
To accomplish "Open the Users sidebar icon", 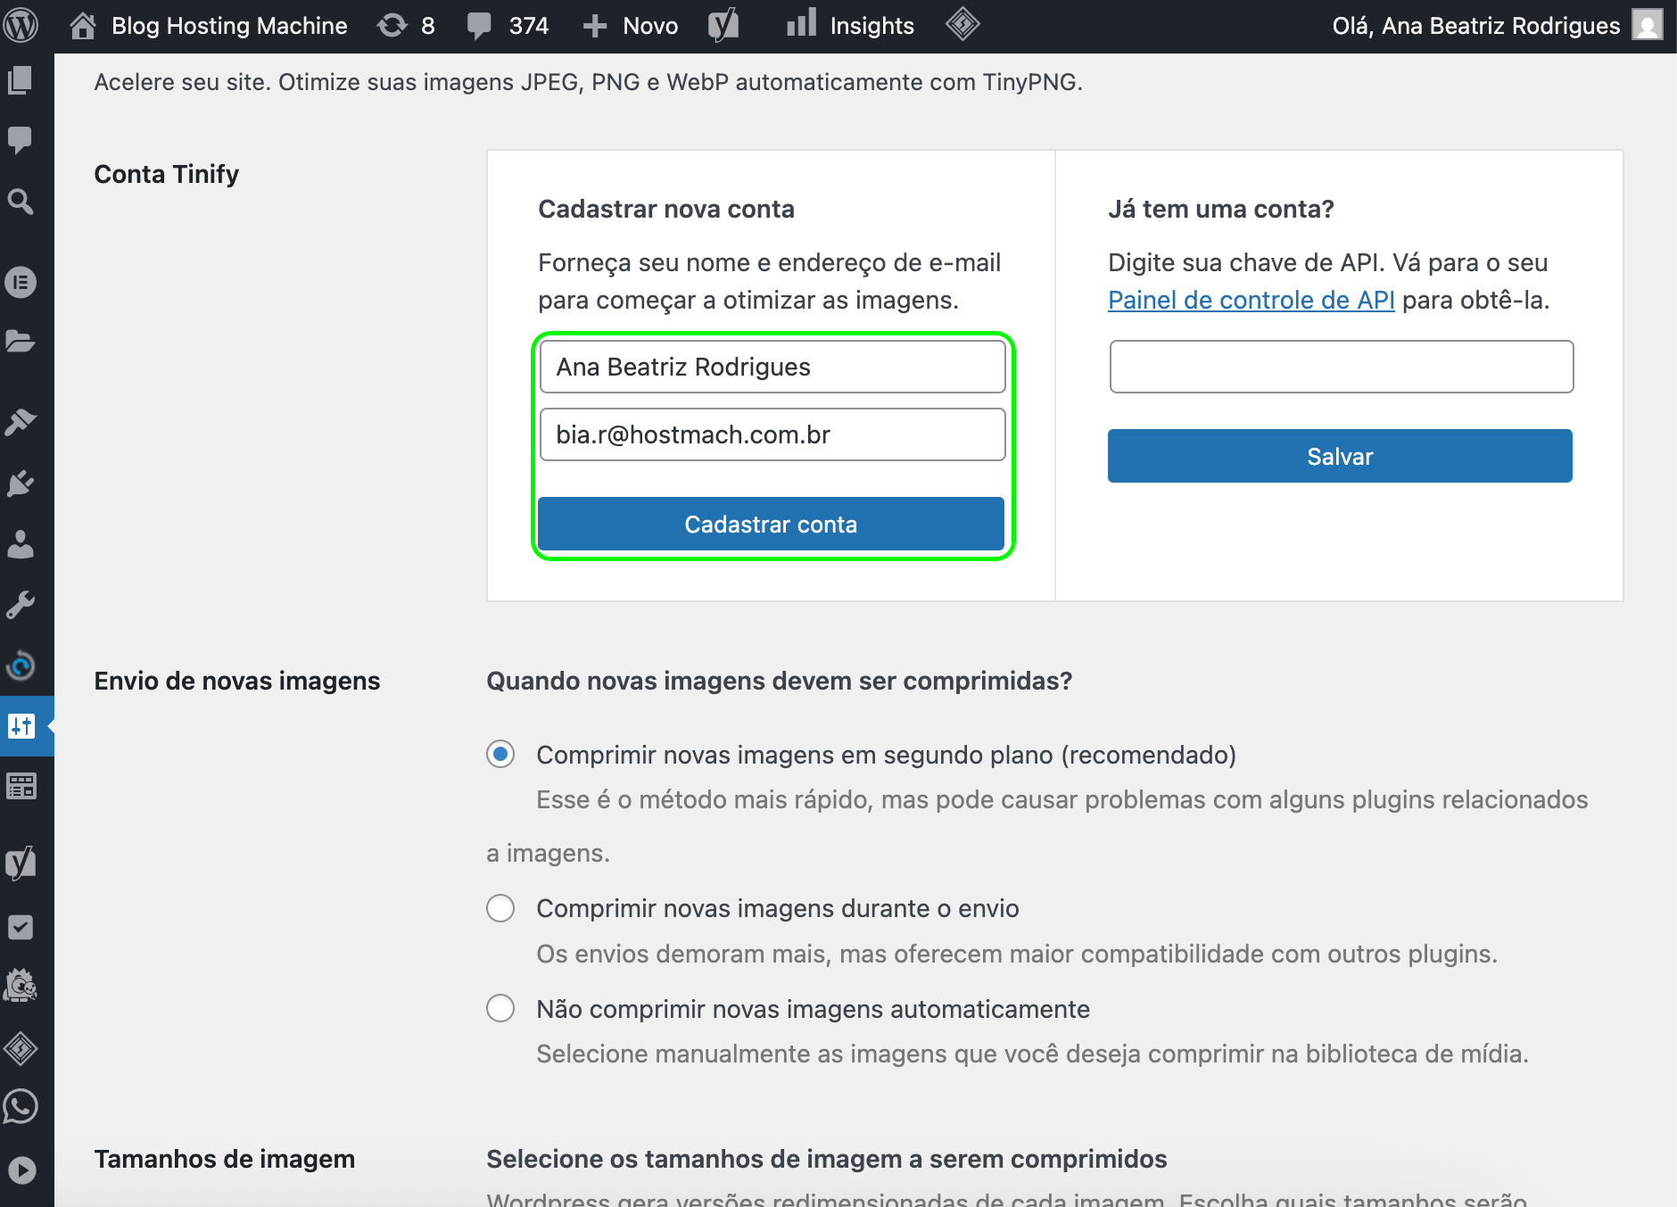I will pyautogui.click(x=20, y=544).
